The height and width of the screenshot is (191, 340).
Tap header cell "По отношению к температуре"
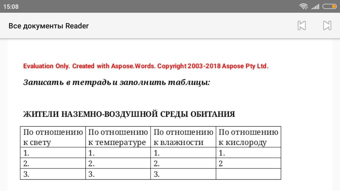(118, 137)
